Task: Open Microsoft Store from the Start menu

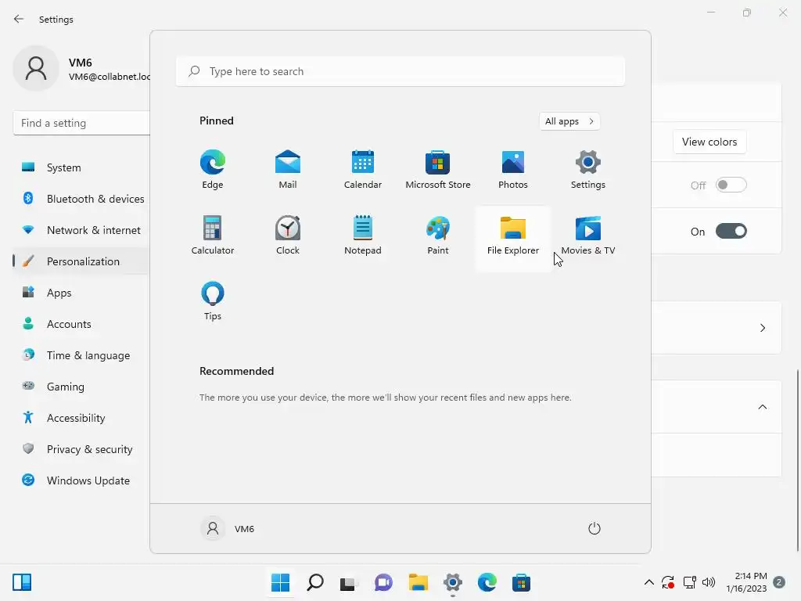Action: coord(438,169)
